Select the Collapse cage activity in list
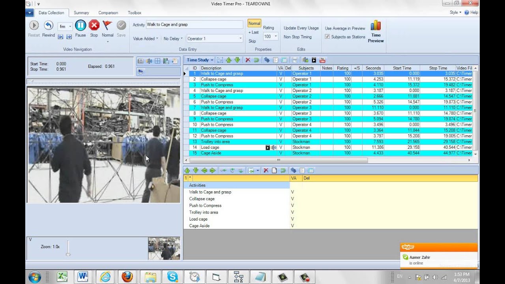 coord(202,199)
